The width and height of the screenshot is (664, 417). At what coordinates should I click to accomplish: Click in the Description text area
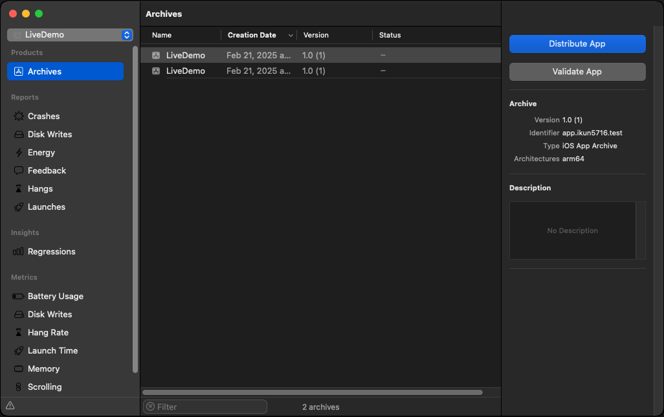click(x=573, y=231)
